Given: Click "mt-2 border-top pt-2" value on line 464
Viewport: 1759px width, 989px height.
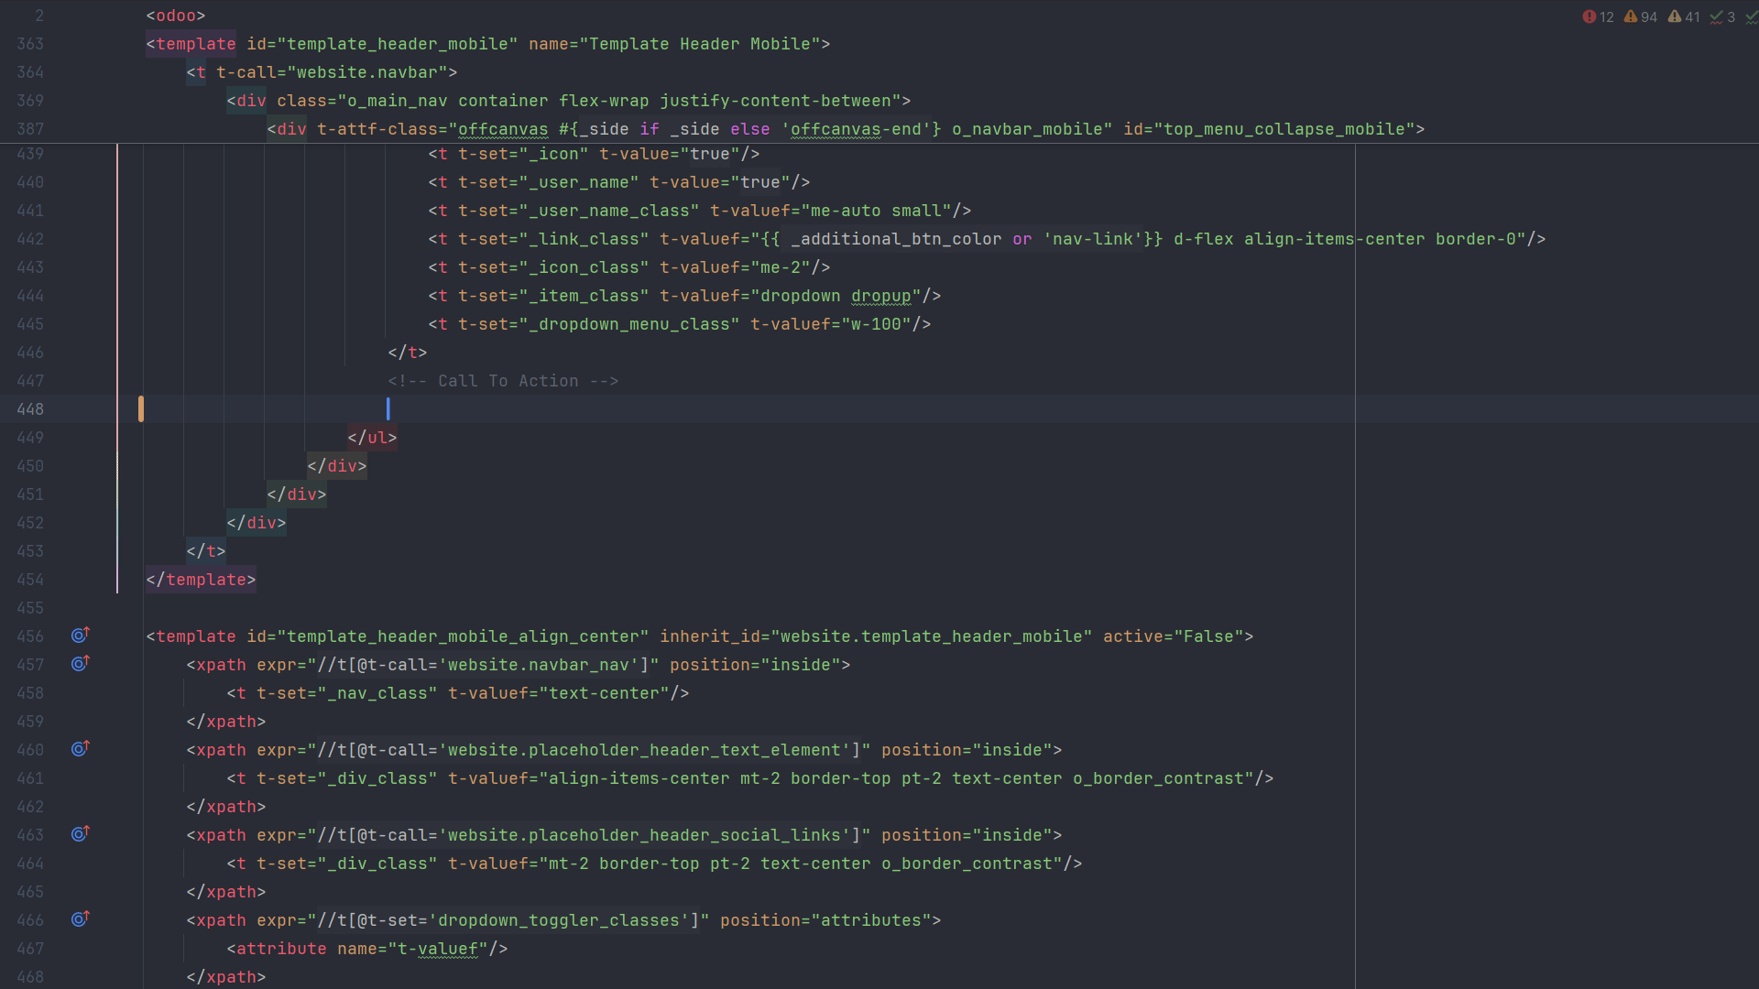Looking at the screenshot, I should (x=649, y=864).
